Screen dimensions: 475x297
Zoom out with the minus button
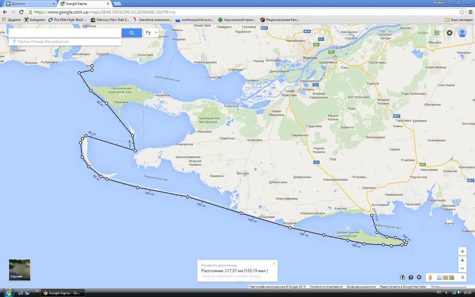pyautogui.click(x=462, y=268)
